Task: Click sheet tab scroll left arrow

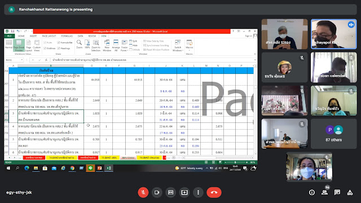Action: pos(9,158)
